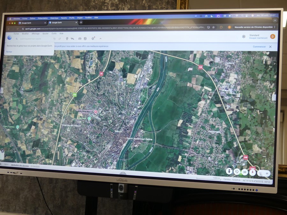The height and width of the screenshot is (215, 287).
Task: Select the add placemark pin tool
Action: (67, 39)
